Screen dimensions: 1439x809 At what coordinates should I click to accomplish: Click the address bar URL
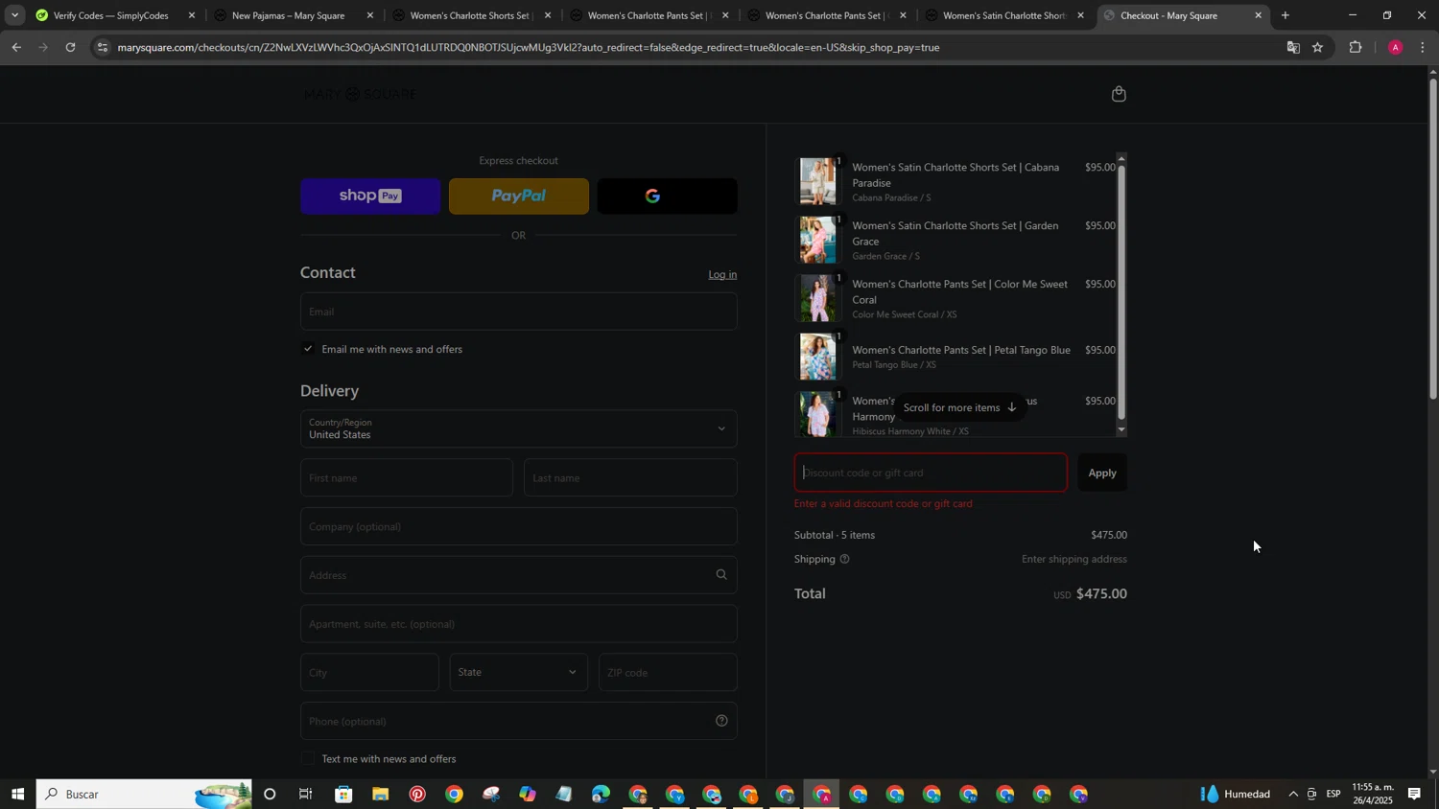pyautogui.click(x=528, y=47)
